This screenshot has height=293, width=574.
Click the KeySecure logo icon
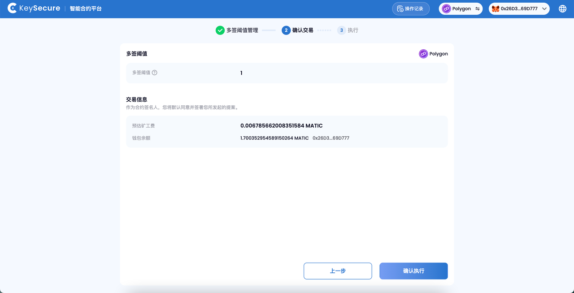tap(13, 8)
